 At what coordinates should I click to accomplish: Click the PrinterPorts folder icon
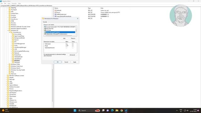click(13, 55)
